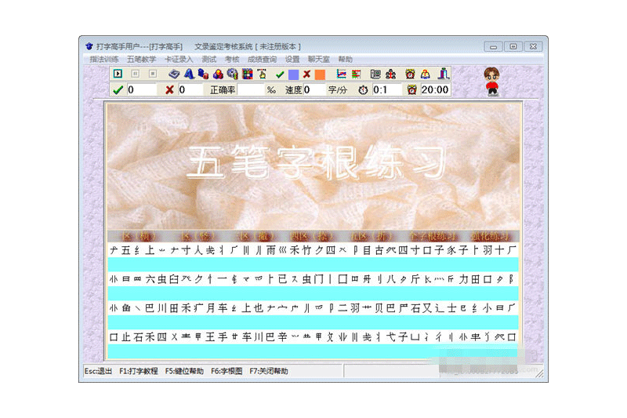Click the start (play) toolbar button
Screen dimensions: 627x418
118,74
